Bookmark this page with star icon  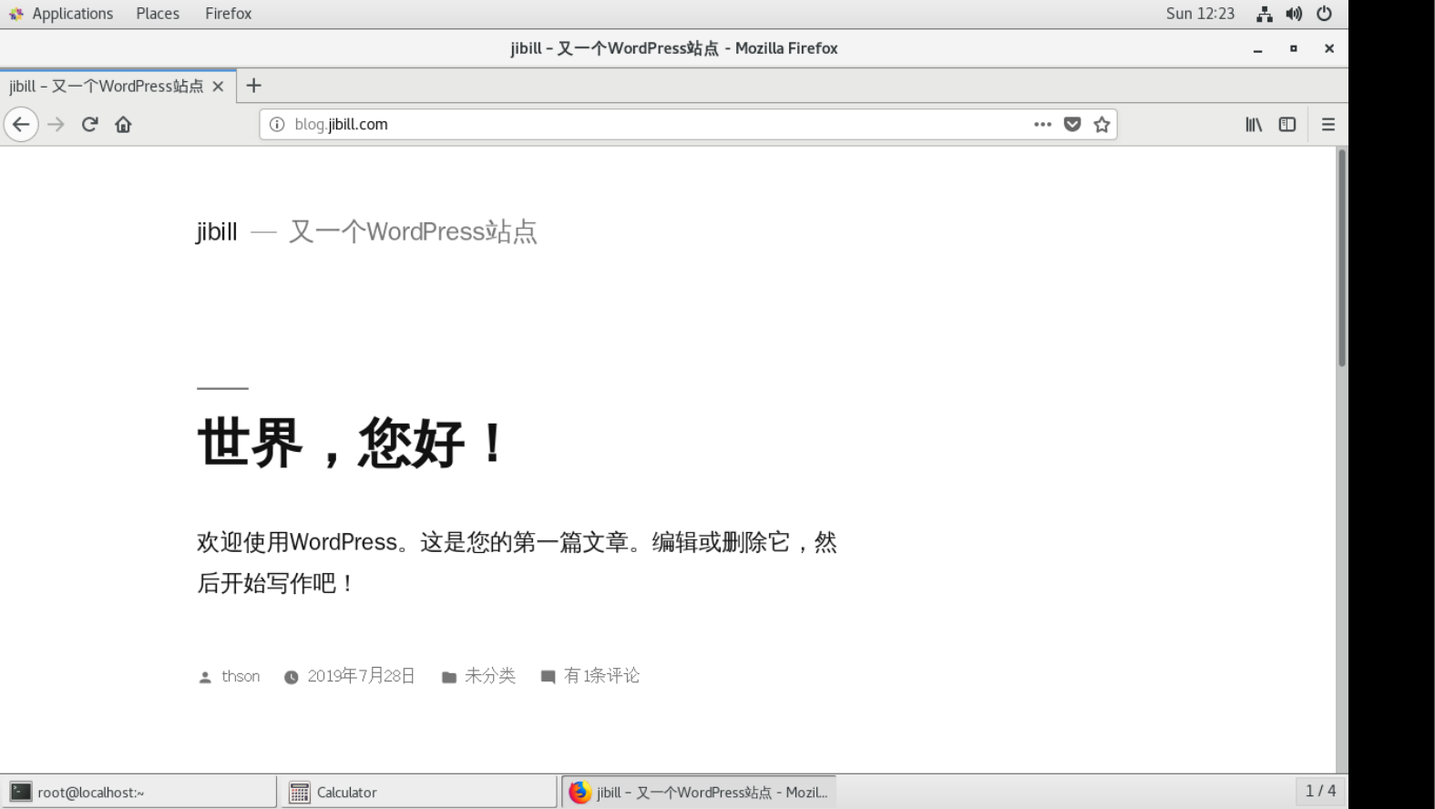1102,124
